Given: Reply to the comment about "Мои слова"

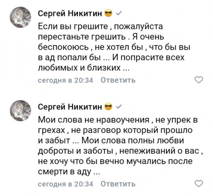Looking at the screenshot, I should (118, 184).
